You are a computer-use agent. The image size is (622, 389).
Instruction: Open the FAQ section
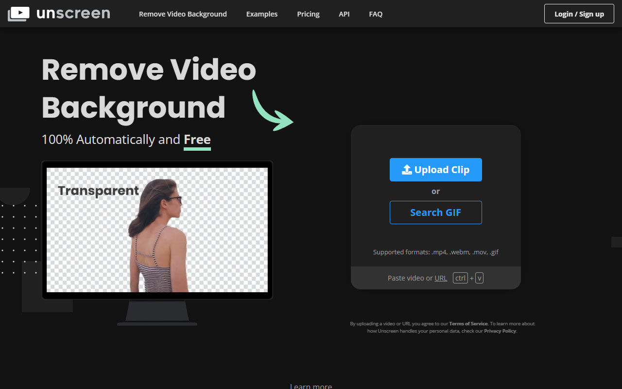click(x=376, y=14)
